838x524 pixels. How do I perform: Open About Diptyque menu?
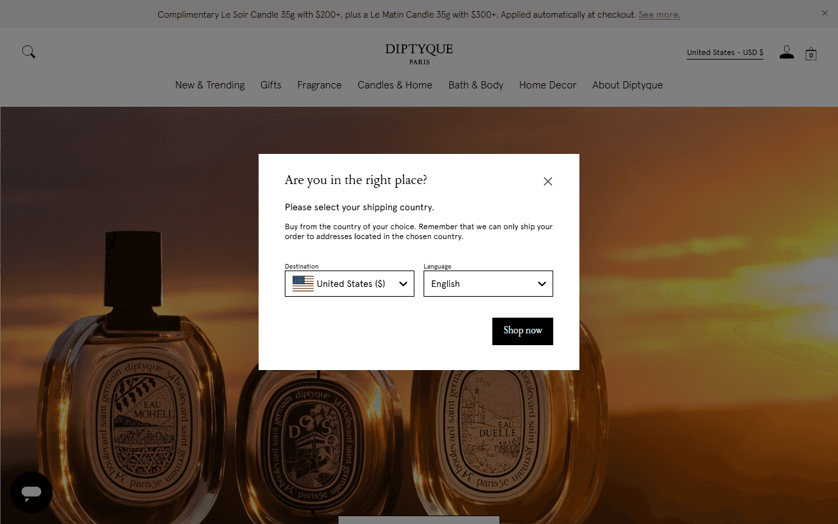627,85
